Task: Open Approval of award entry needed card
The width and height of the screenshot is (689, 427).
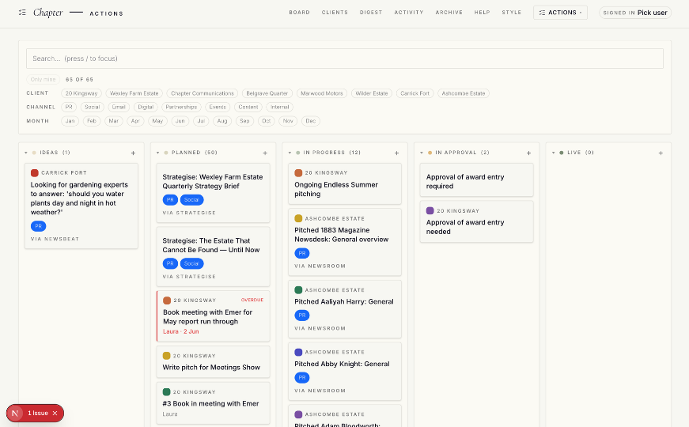Action: coord(477,221)
